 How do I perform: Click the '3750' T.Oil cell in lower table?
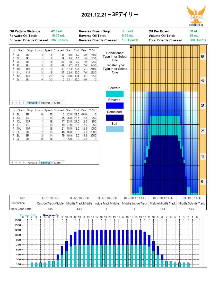tap(93, 135)
